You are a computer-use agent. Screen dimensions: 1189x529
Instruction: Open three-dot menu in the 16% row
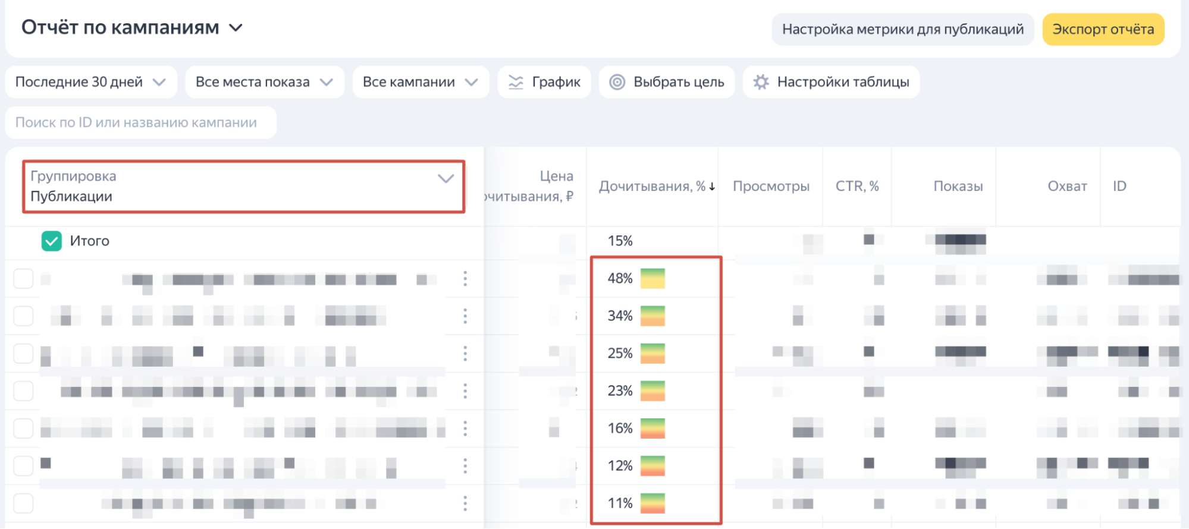tap(465, 428)
